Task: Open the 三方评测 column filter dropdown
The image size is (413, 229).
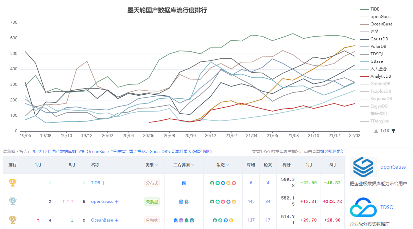Action: (x=192, y=165)
